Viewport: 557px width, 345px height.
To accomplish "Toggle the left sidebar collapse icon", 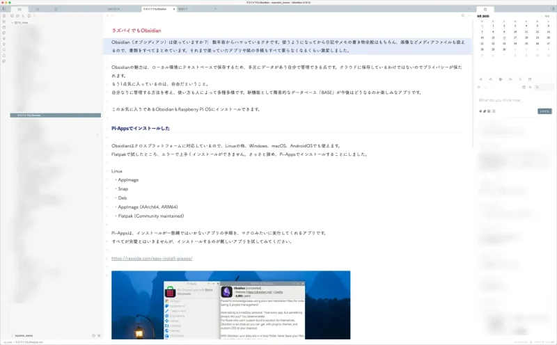I will click(4, 8).
